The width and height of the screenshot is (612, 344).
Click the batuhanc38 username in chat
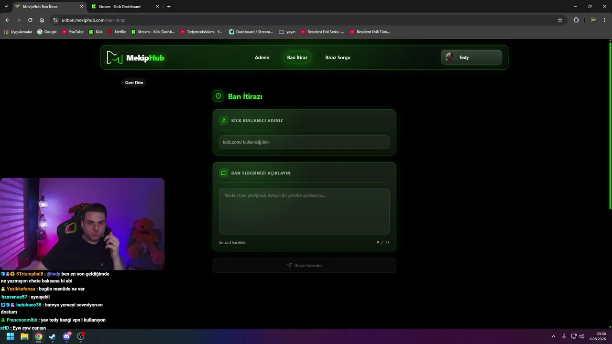click(29, 305)
